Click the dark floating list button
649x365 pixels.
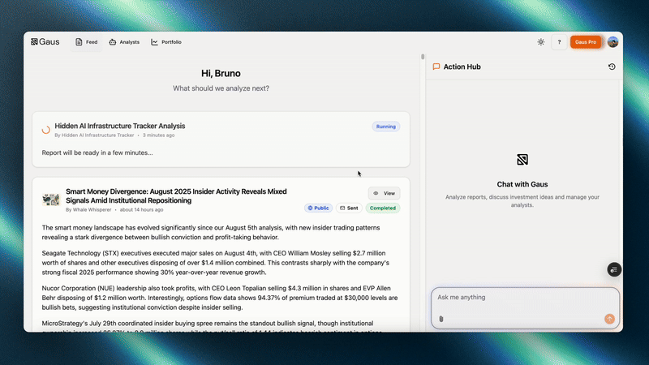point(613,269)
